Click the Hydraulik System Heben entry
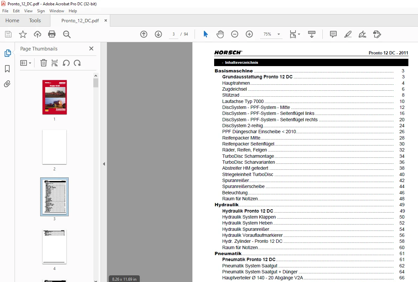This screenshot has height=282, width=418. point(247,223)
